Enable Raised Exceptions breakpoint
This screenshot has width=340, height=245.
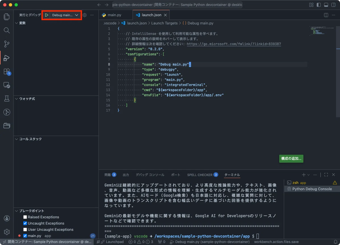[25, 217]
